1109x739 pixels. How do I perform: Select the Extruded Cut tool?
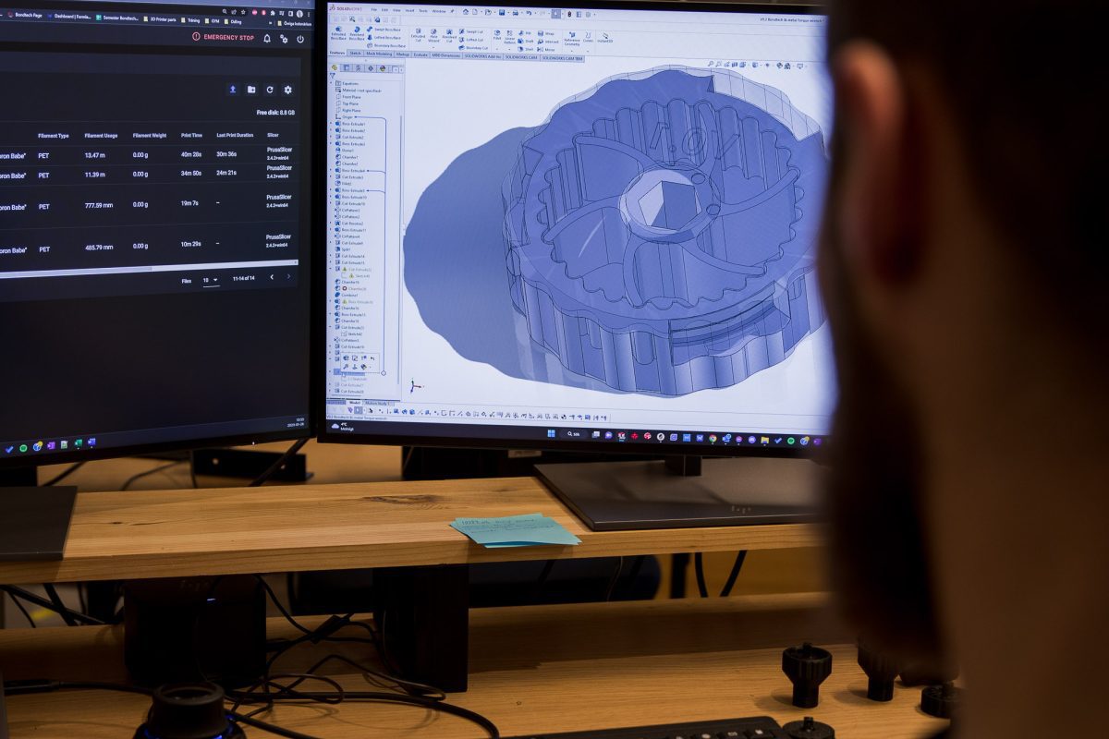pyautogui.click(x=418, y=32)
